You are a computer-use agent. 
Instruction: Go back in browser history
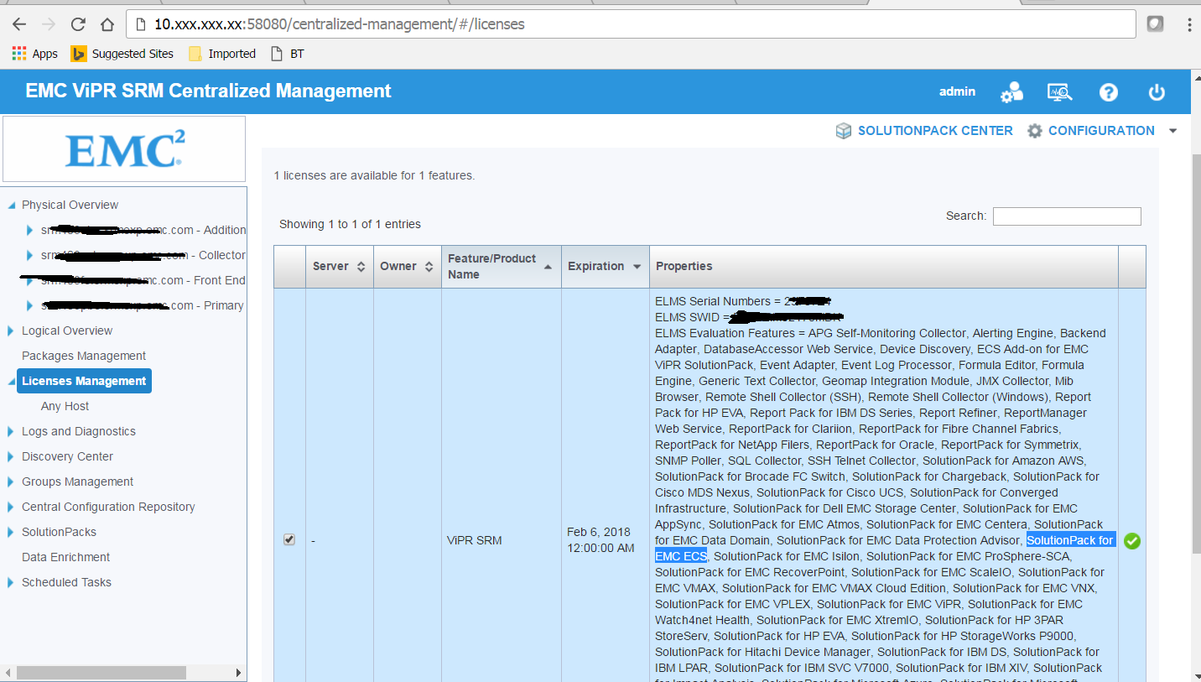click(x=19, y=24)
